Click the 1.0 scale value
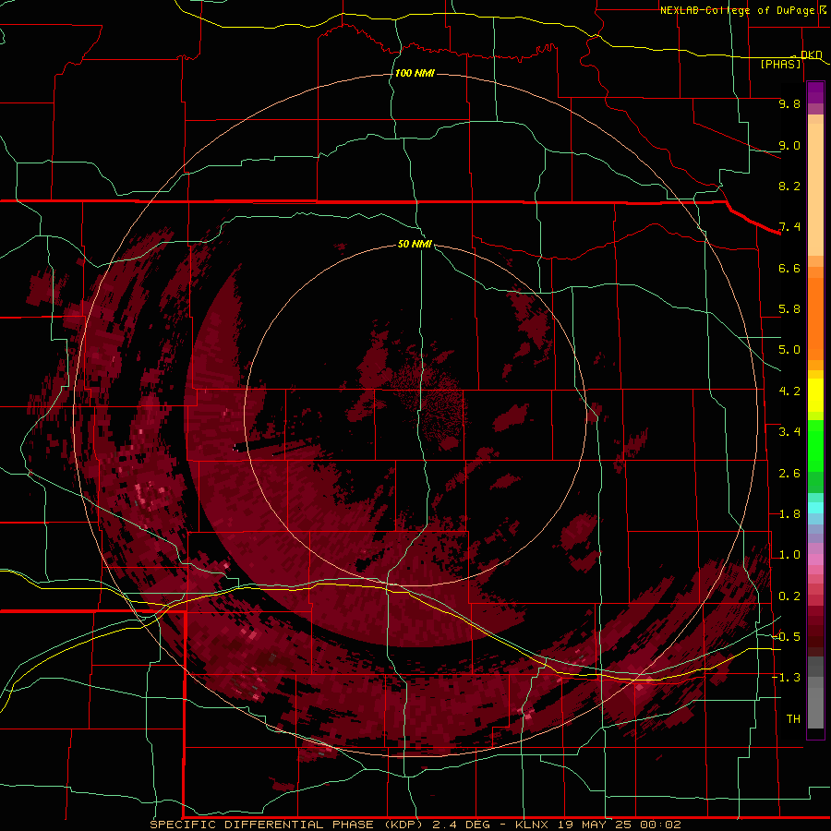This screenshot has width=831, height=831. coord(789,555)
